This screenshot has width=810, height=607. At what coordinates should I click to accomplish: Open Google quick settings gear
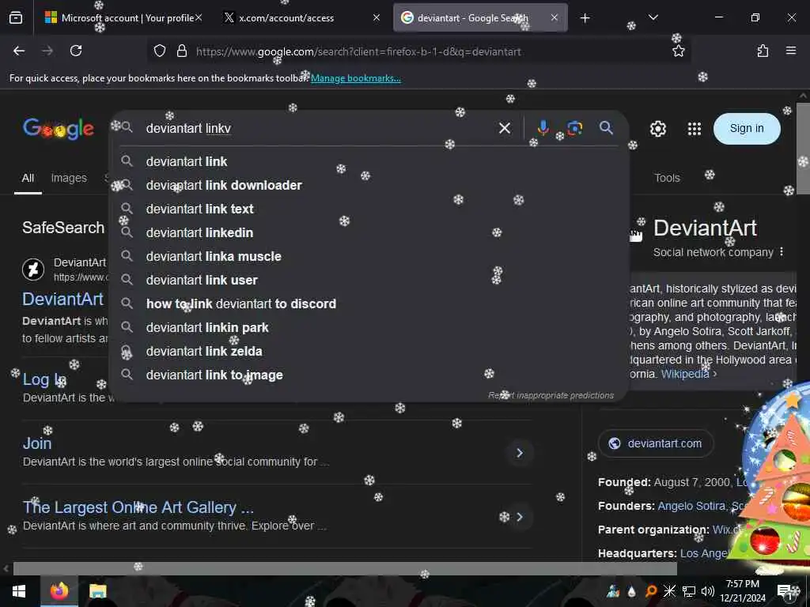click(x=657, y=129)
